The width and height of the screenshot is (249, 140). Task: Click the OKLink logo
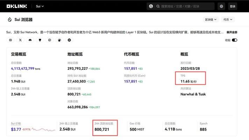17,6
